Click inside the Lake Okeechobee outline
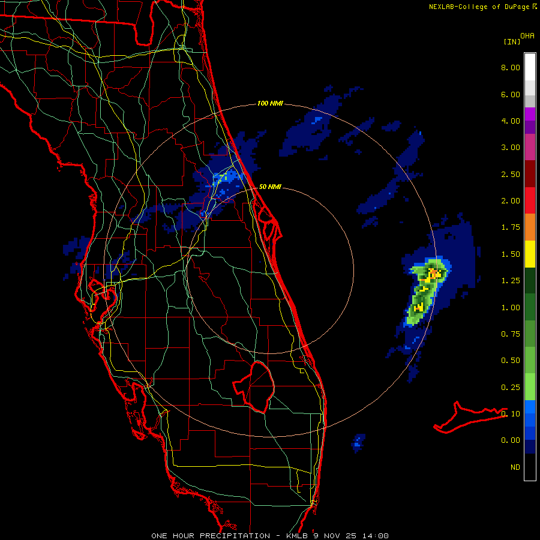This screenshot has height=540, width=540. click(257, 386)
